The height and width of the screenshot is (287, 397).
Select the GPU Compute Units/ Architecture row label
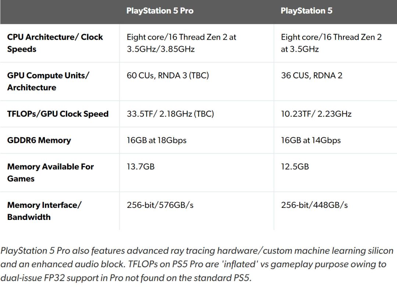tap(48, 81)
